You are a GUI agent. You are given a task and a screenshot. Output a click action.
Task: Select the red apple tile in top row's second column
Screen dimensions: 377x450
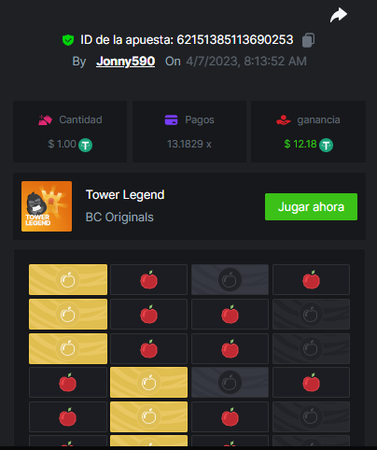148,279
